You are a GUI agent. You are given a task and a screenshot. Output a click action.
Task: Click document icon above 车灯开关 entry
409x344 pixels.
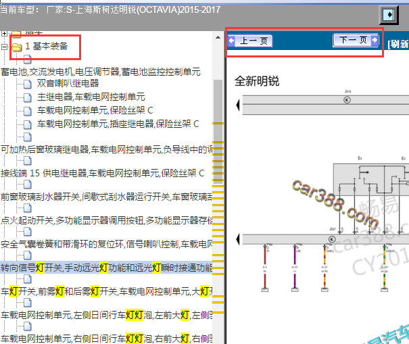point(28,279)
